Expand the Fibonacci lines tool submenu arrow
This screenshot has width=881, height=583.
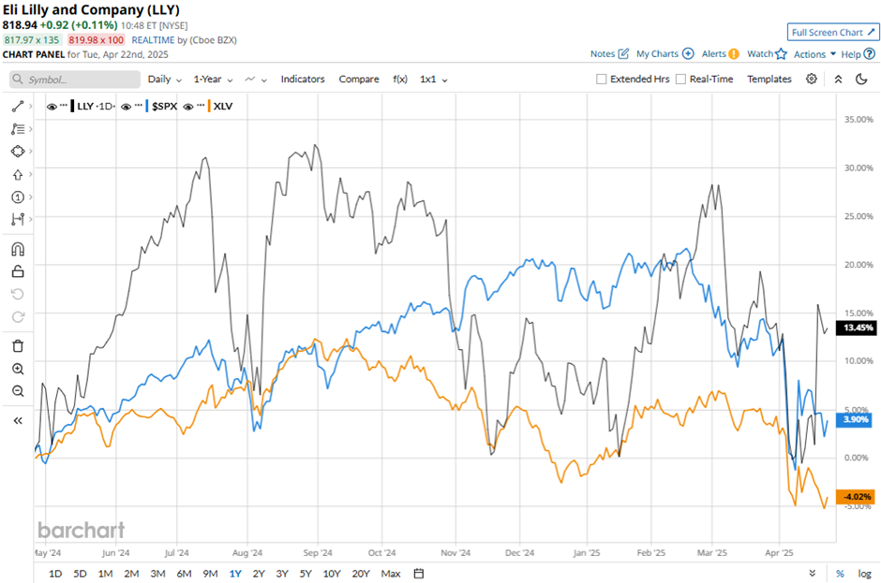(x=30, y=129)
